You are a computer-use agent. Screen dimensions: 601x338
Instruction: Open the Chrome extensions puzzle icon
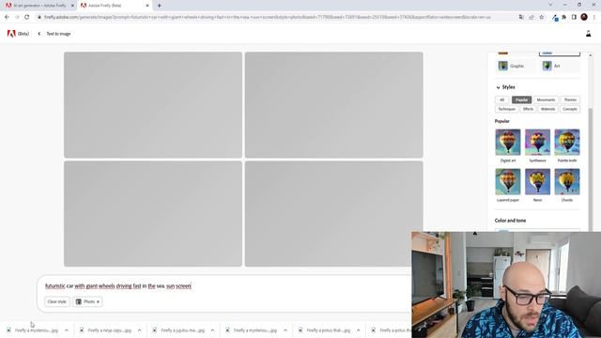tap(564, 17)
